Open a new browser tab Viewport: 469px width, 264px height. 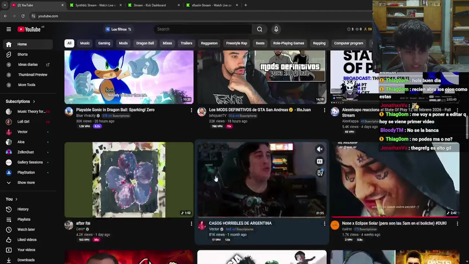coord(245,5)
